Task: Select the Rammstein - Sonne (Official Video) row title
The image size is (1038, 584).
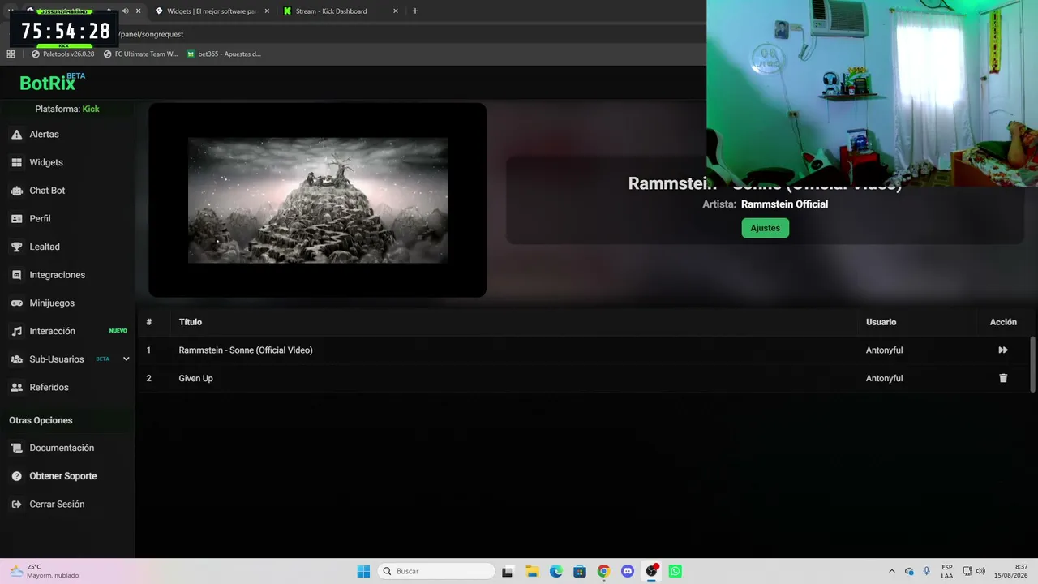Action: pos(246,350)
